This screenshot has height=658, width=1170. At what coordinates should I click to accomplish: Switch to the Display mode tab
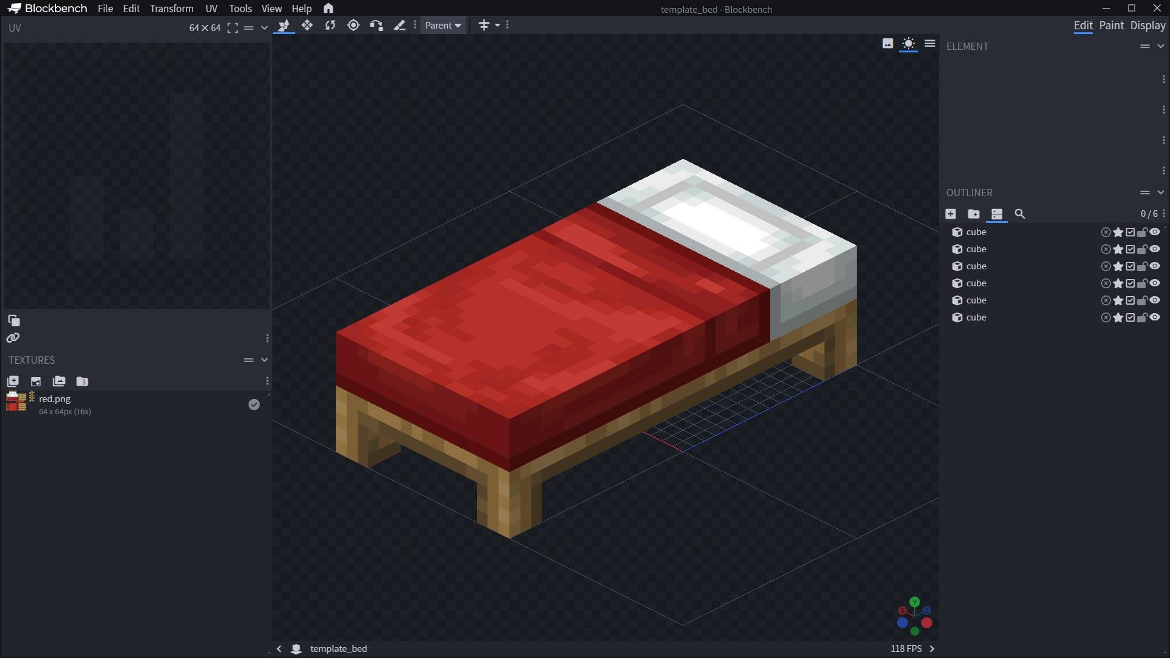[1147, 26]
